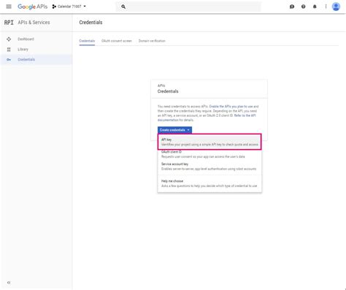Open Library in the sidebar

[x=23, y=49]
